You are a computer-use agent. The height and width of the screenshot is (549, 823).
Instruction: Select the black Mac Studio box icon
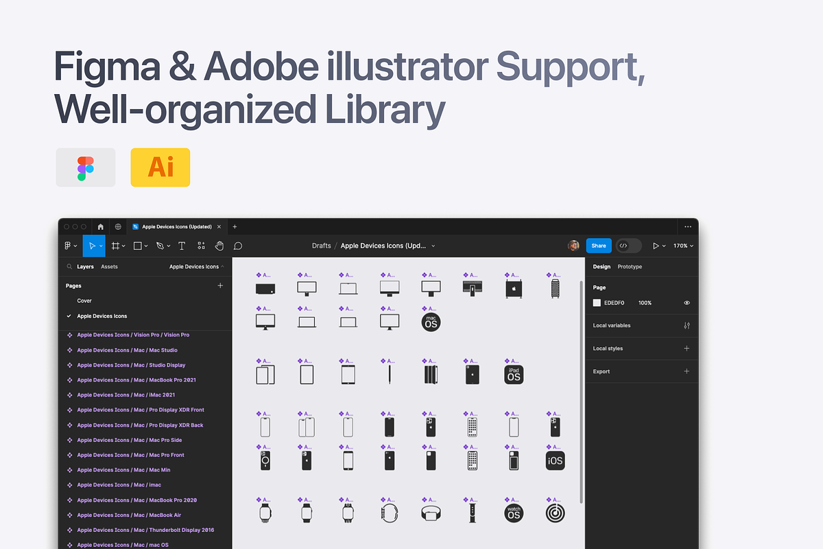[x=266, y=289]
